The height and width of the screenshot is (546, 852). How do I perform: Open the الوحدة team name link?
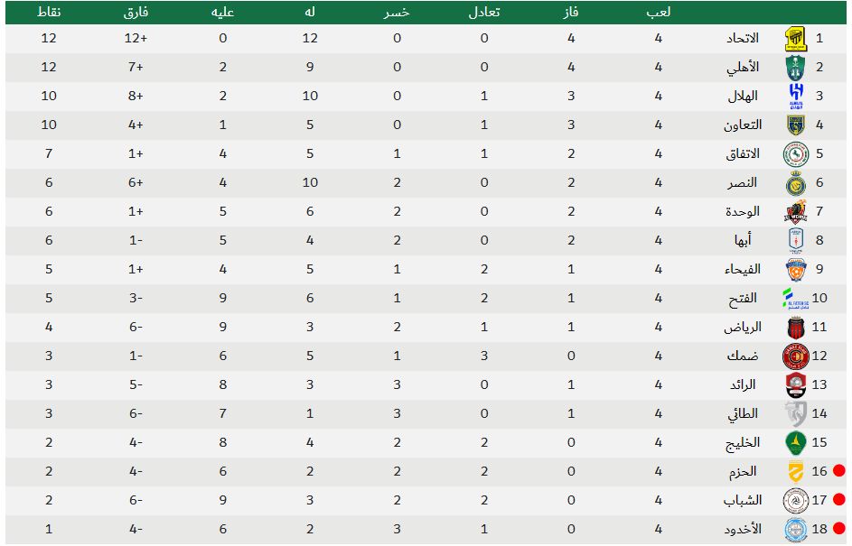744,212
